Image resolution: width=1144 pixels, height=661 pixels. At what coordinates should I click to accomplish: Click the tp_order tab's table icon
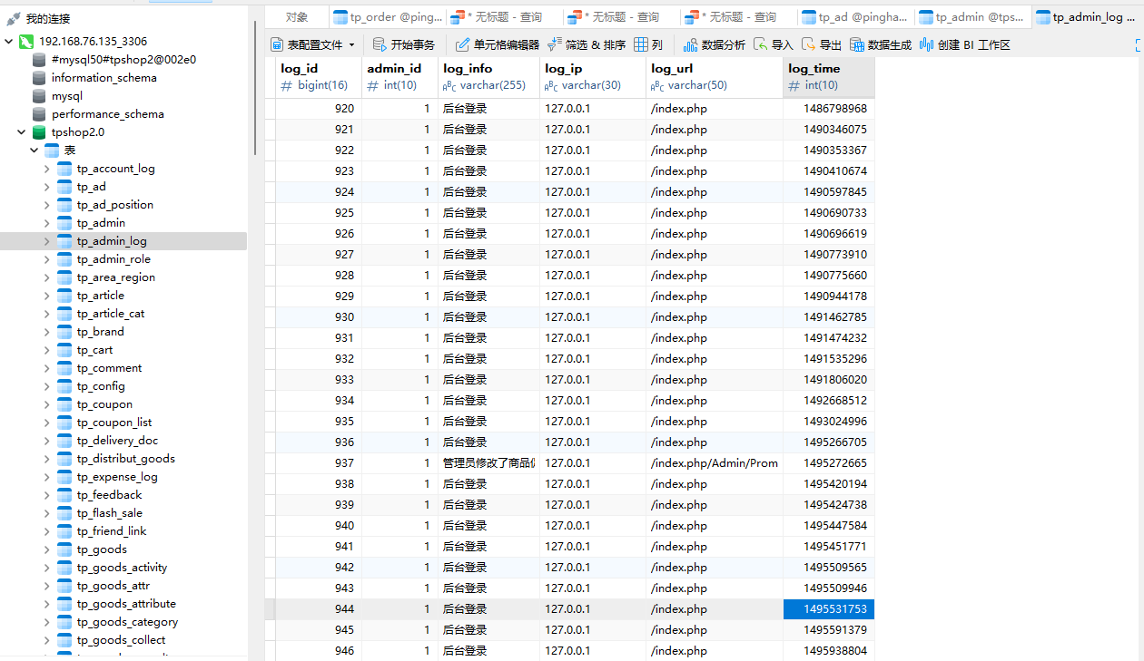(x=340, y=17)
